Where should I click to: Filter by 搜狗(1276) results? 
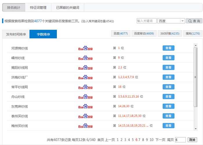(193, 34)
